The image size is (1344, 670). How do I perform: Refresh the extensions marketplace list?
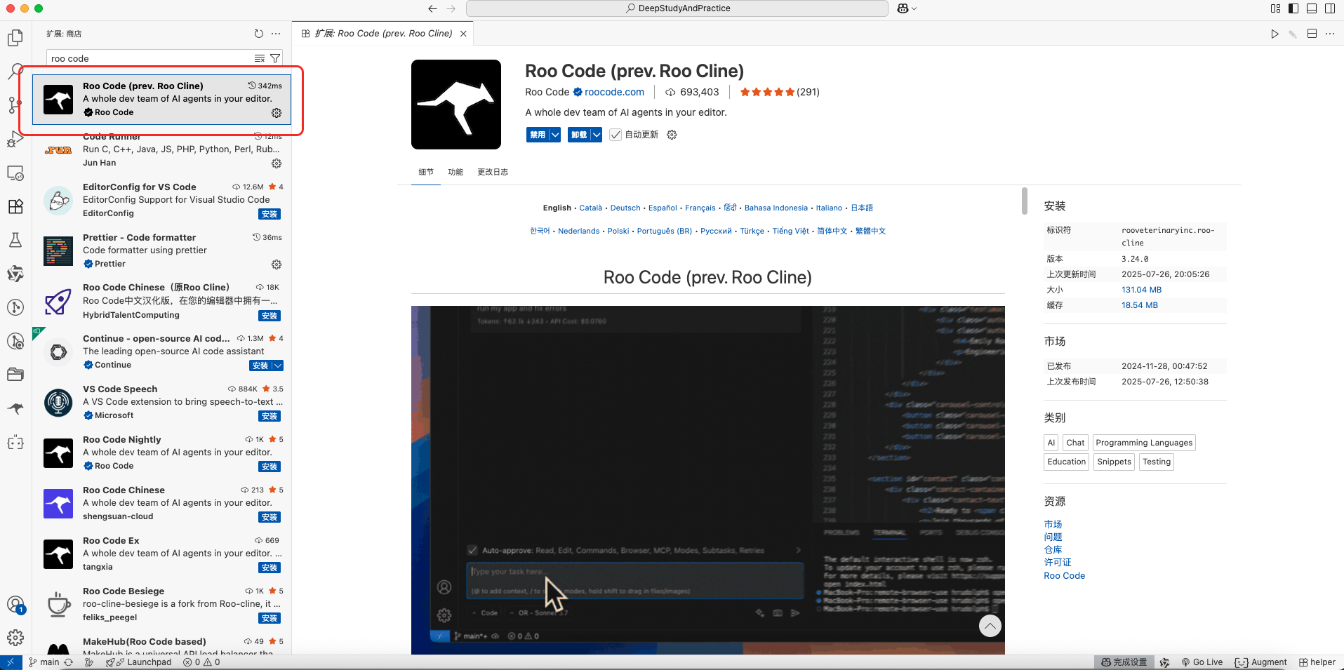coord(259,34)
